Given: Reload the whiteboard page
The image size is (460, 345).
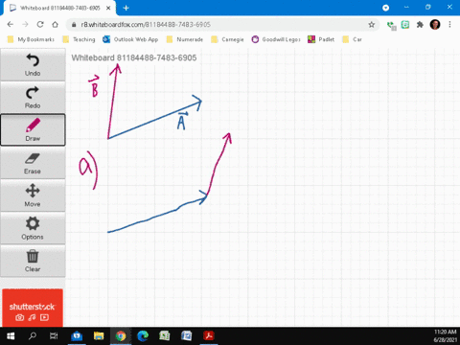Looking at the screenshot, I should tap(40, 25).
